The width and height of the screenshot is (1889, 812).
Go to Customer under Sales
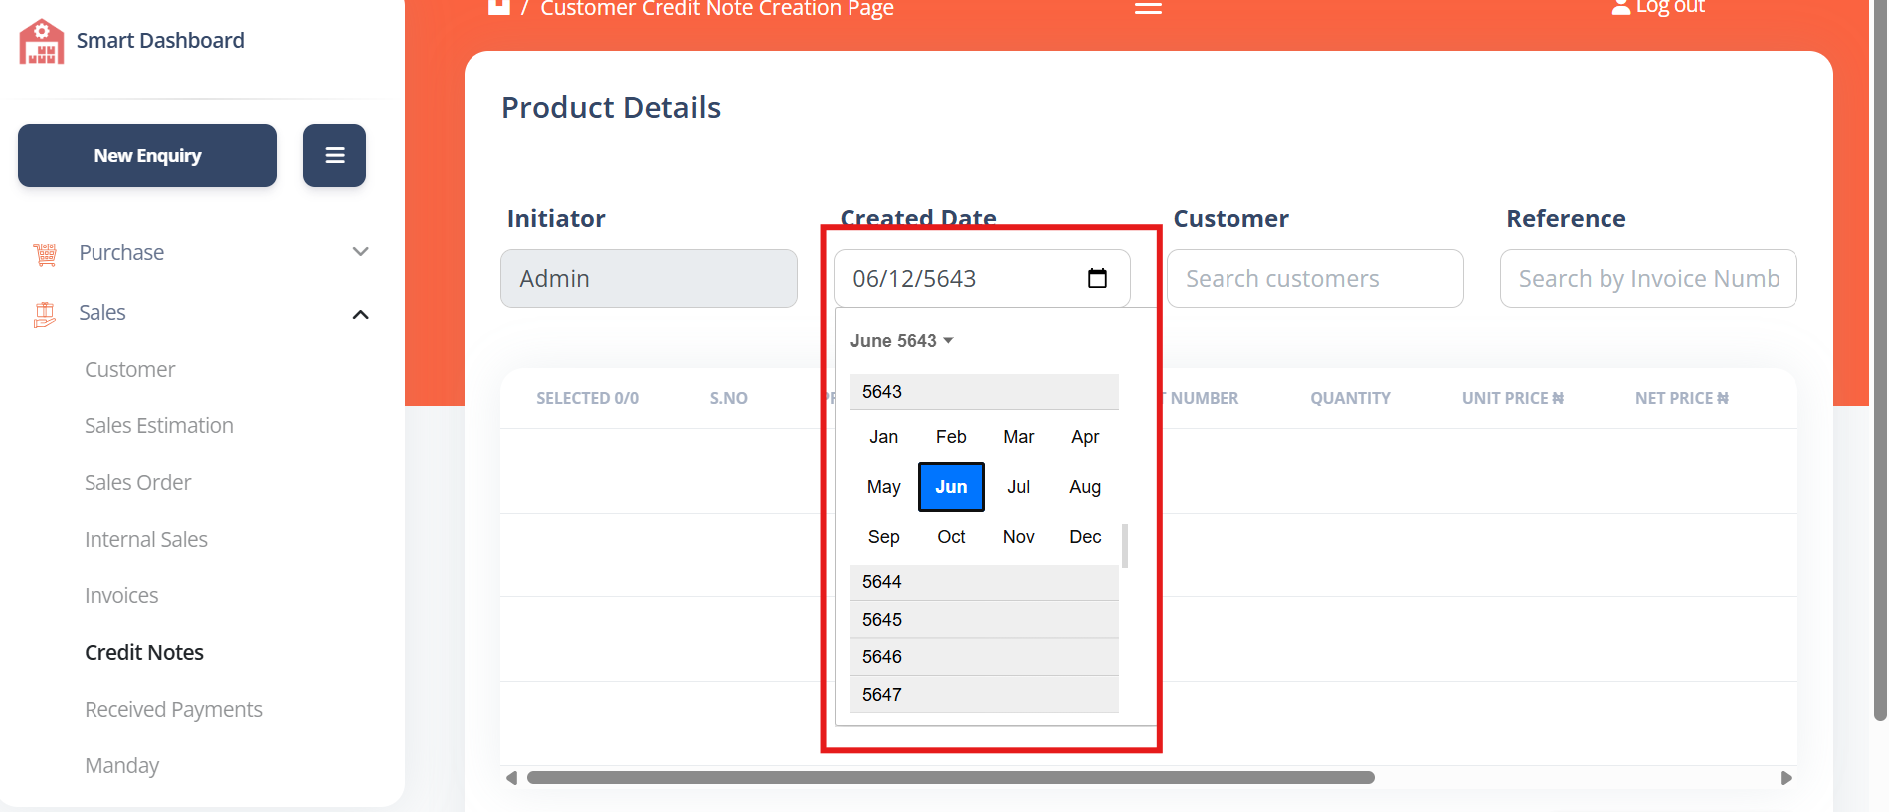click(130, 370)
